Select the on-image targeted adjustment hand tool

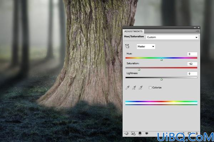(127, 46)
